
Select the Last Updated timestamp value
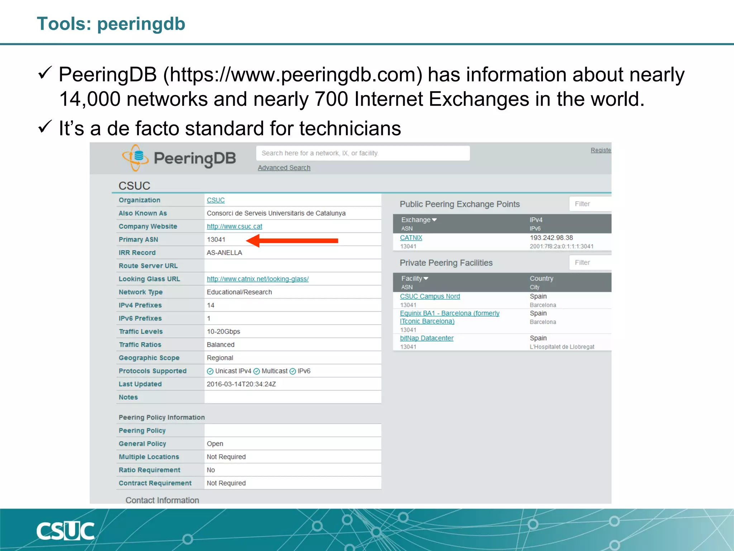coord(241,384)
